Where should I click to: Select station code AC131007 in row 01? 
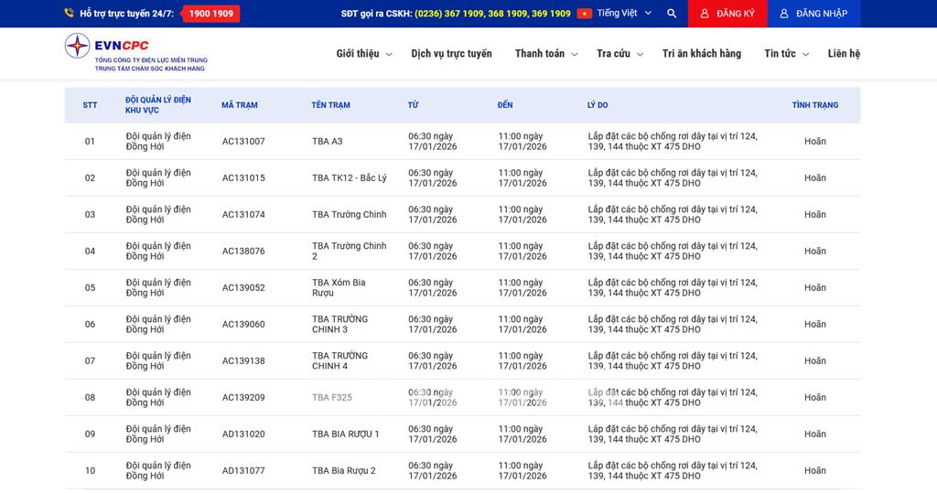243,142
